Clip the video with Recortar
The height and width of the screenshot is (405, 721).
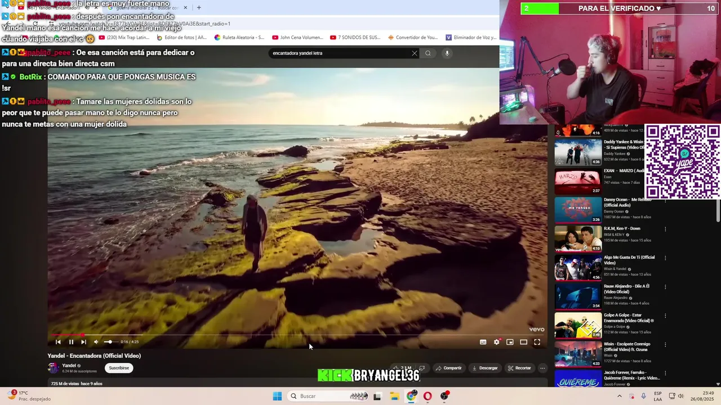point(519,368)
